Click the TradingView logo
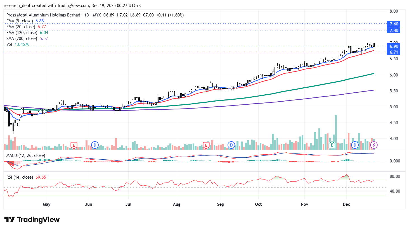409x230 pixels. tap(32, 220)
